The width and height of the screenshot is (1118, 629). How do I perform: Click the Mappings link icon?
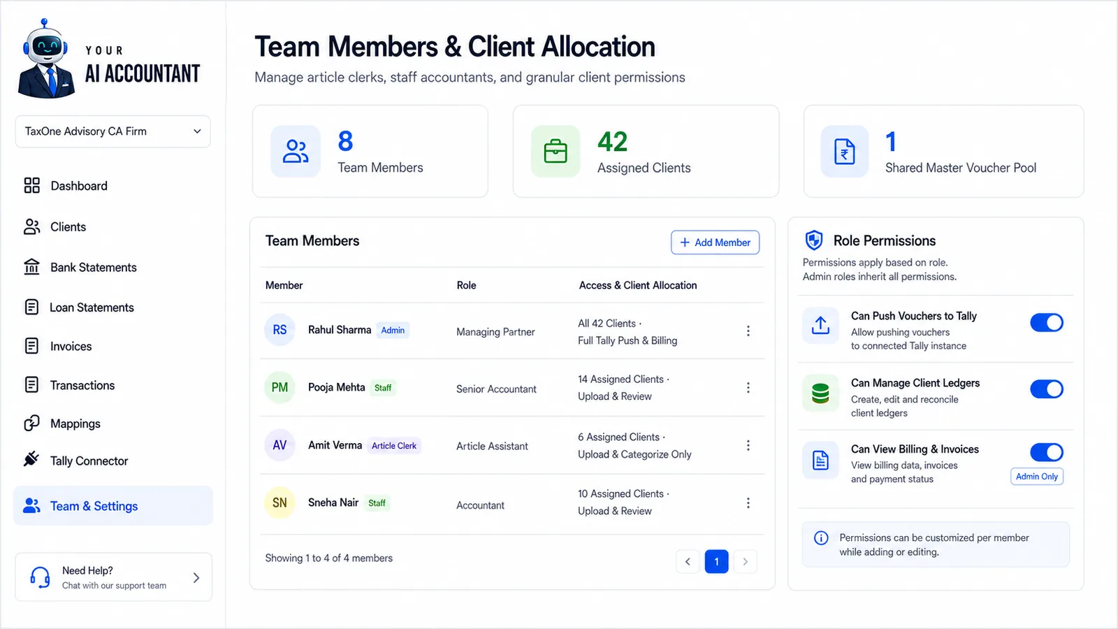point(31,424)
